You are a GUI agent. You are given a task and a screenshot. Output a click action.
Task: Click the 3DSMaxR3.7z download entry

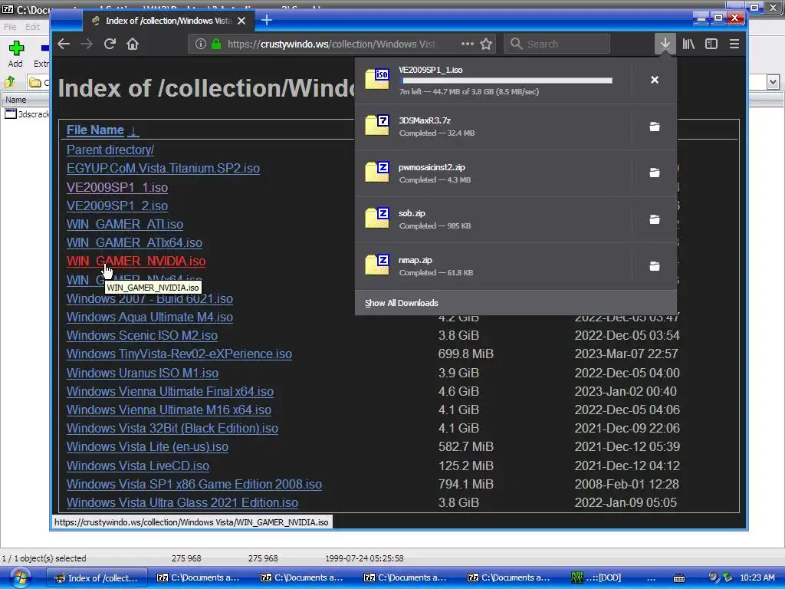click(x=493, y=127)
